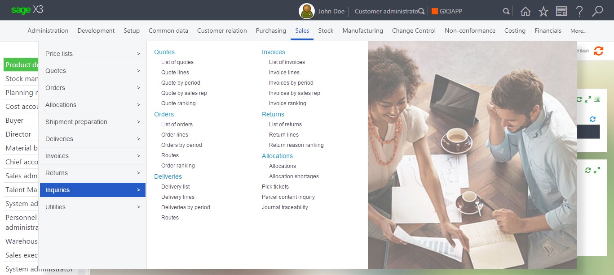Viewport: 614px width, 275px height.
Task: Expand the Shipment preparation submenu
Action: 93,122
